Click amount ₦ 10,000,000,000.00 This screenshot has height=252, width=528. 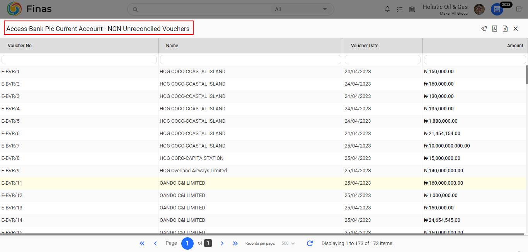[x=447, y=146]
